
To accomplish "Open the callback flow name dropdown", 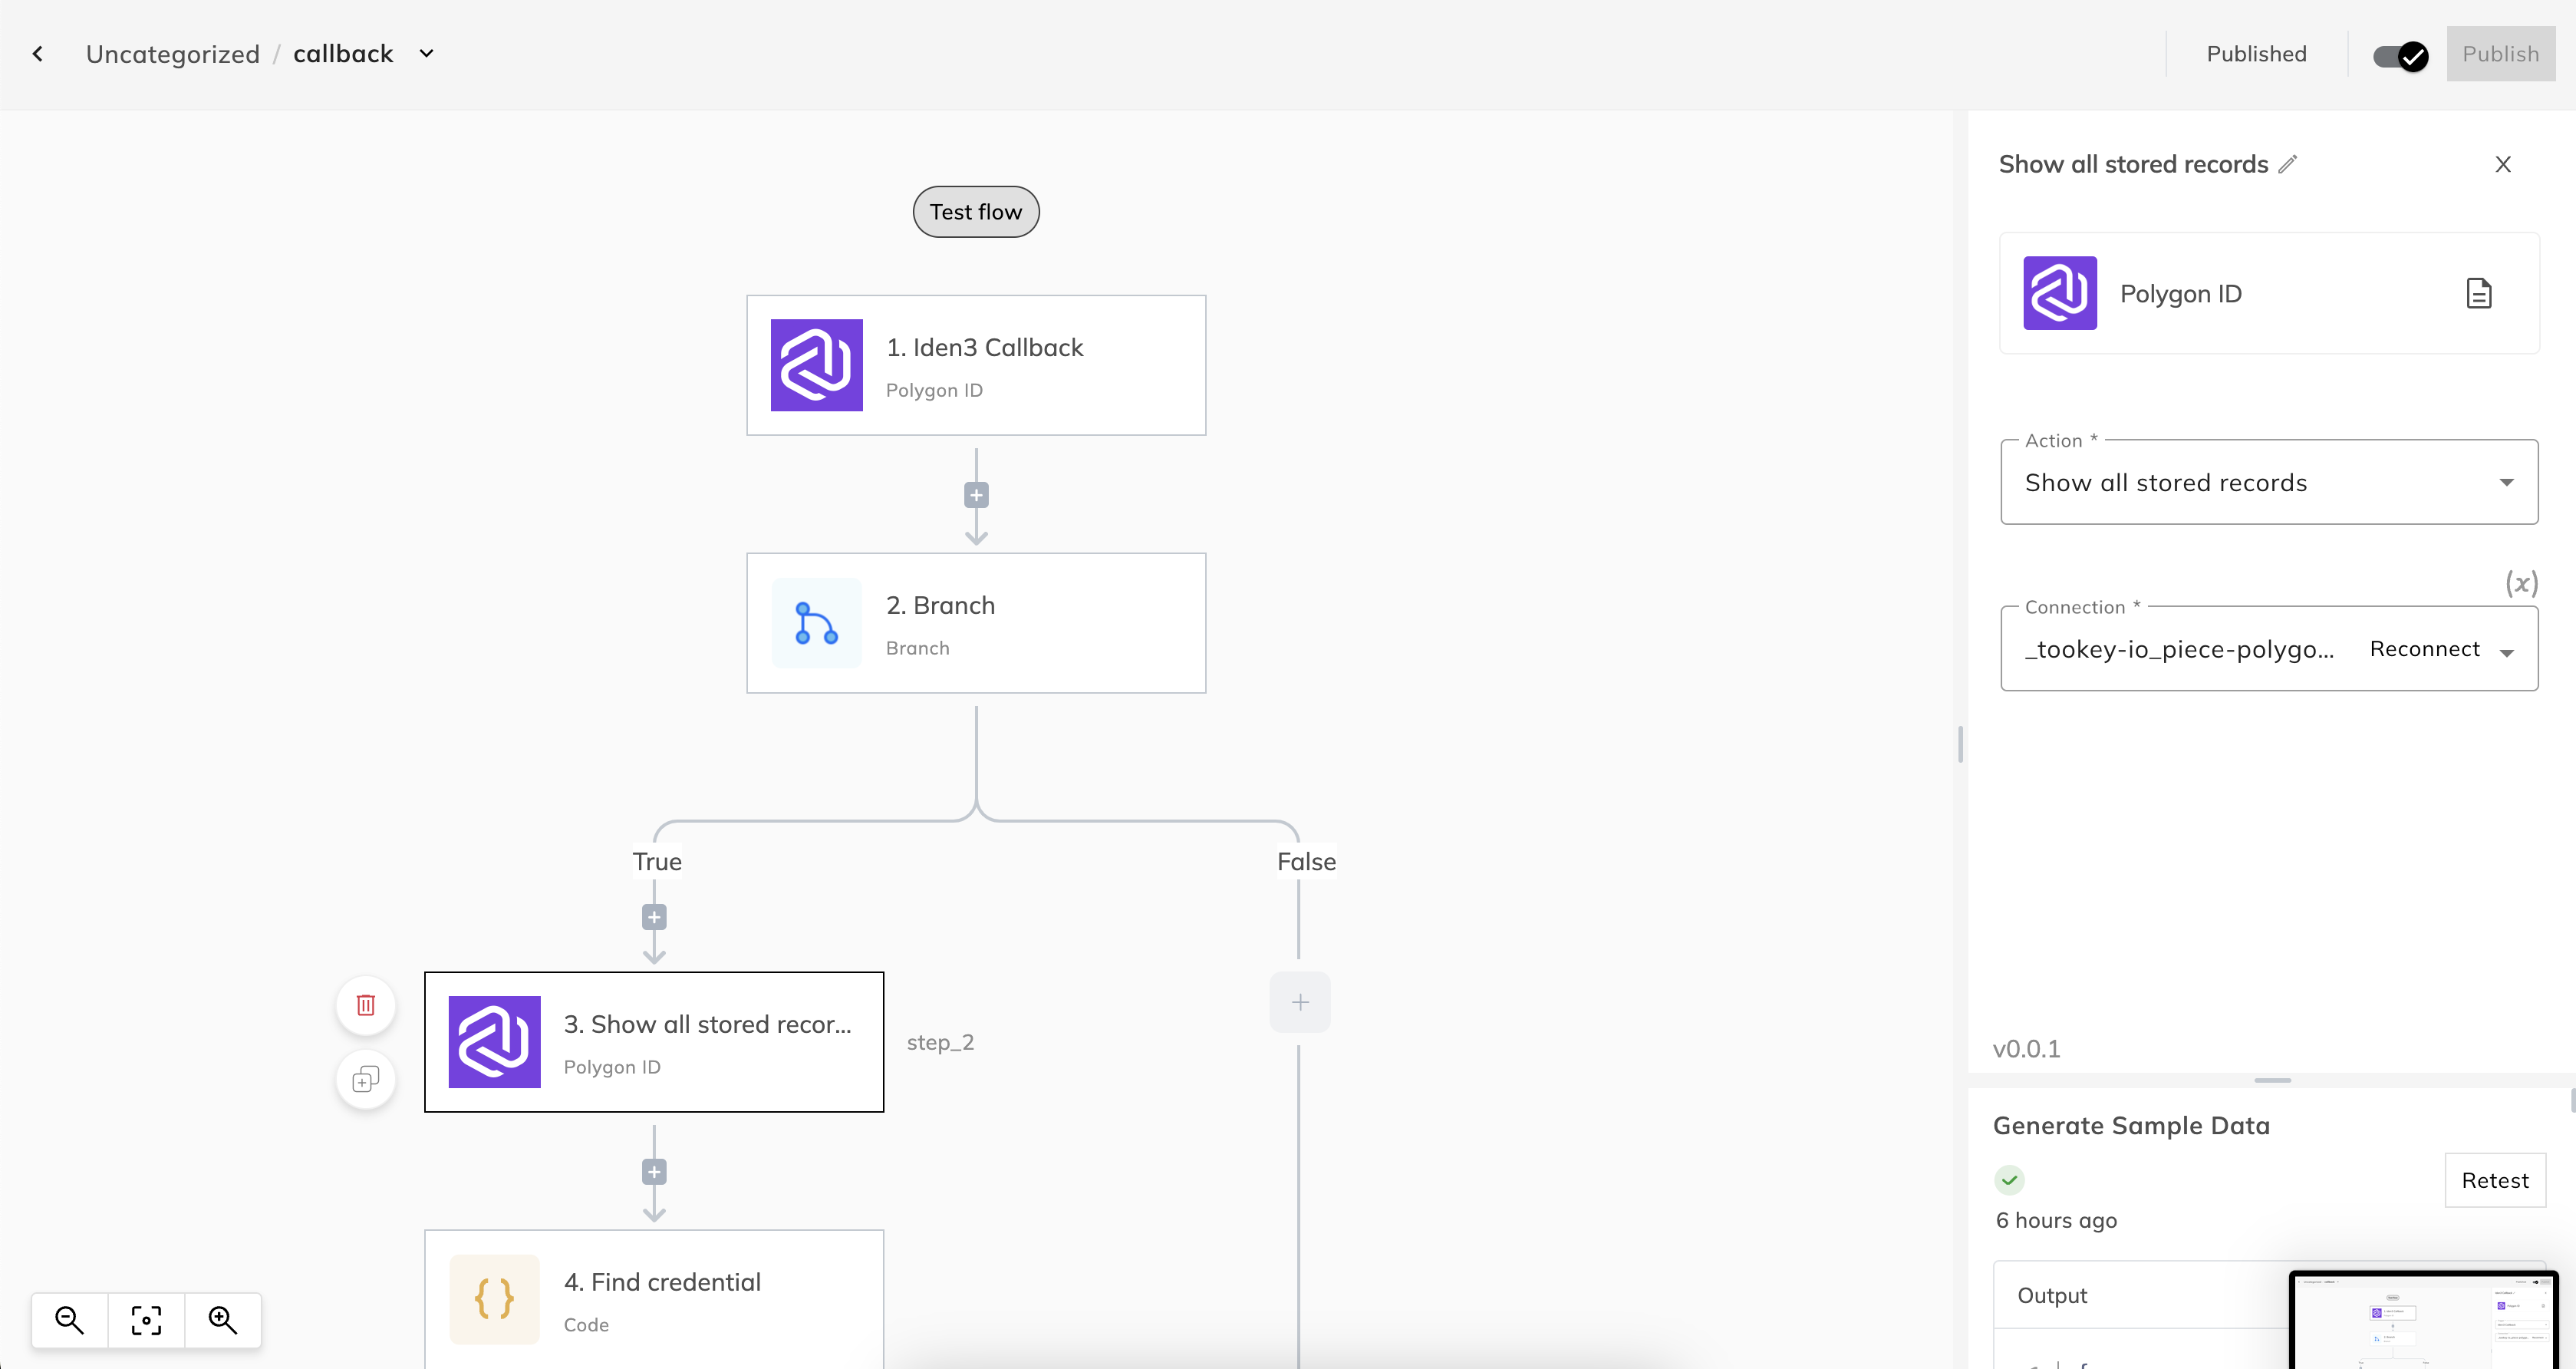I will point(427,54).
